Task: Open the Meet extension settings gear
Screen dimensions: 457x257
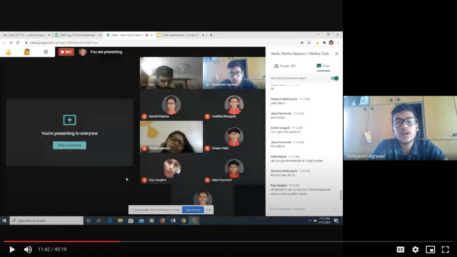Action: tap(46, 52)
